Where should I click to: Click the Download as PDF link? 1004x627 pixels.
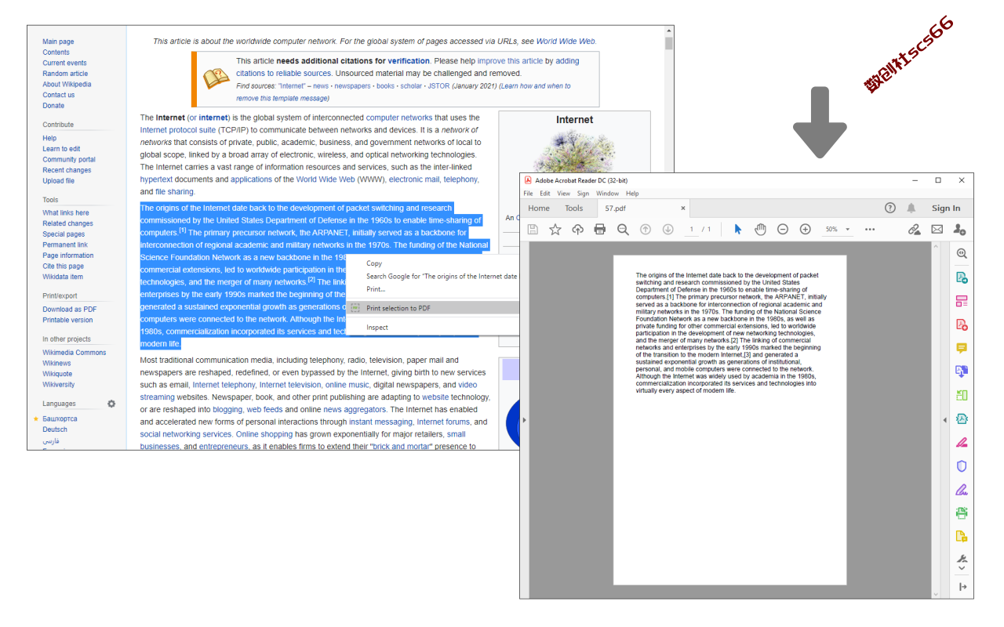click(x=70, y=310)
